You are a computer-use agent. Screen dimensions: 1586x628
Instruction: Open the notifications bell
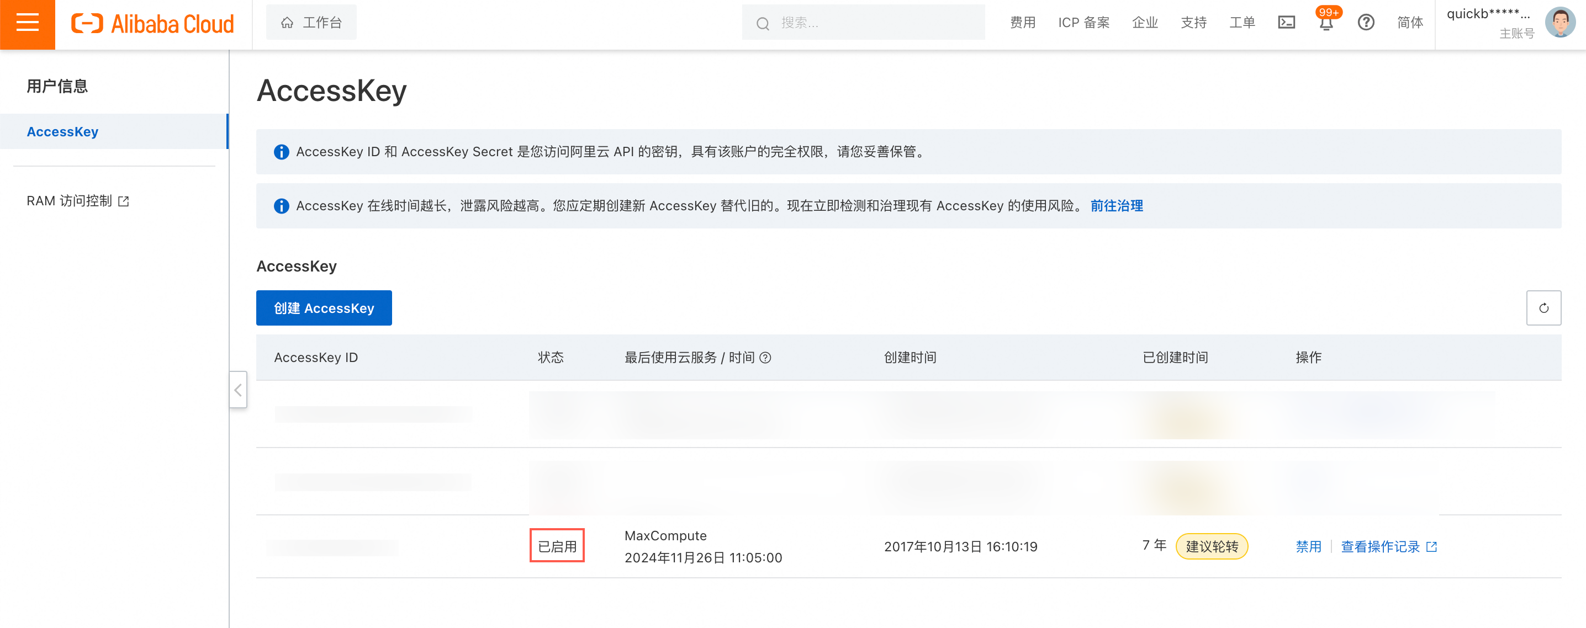click(x=1325, y=23)
